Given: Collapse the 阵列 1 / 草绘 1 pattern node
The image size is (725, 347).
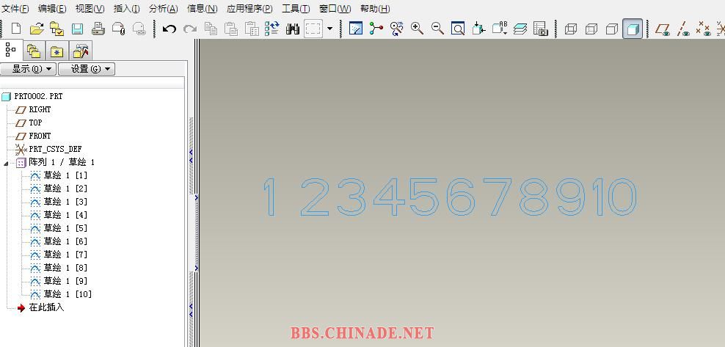Looking at the screenshot, I should (6, 163).
